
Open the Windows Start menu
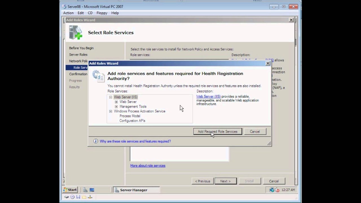point(70,190)
